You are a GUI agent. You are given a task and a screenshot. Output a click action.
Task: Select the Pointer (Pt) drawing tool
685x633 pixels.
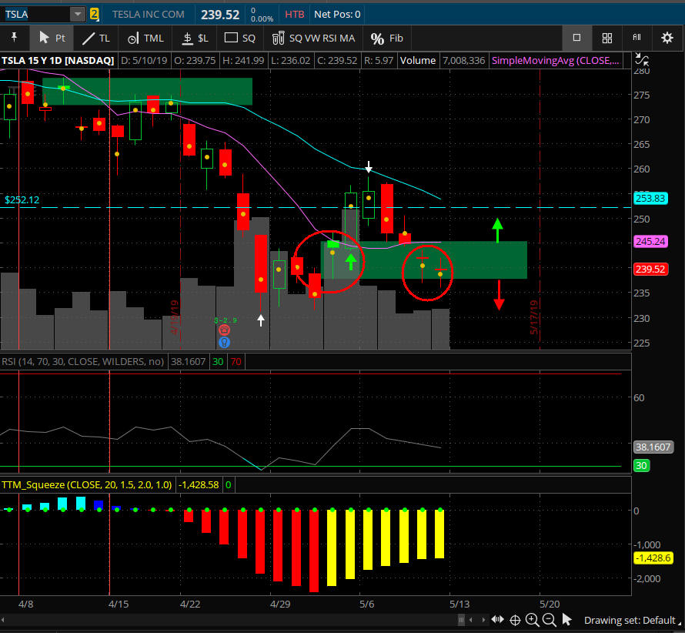point(49,39)
